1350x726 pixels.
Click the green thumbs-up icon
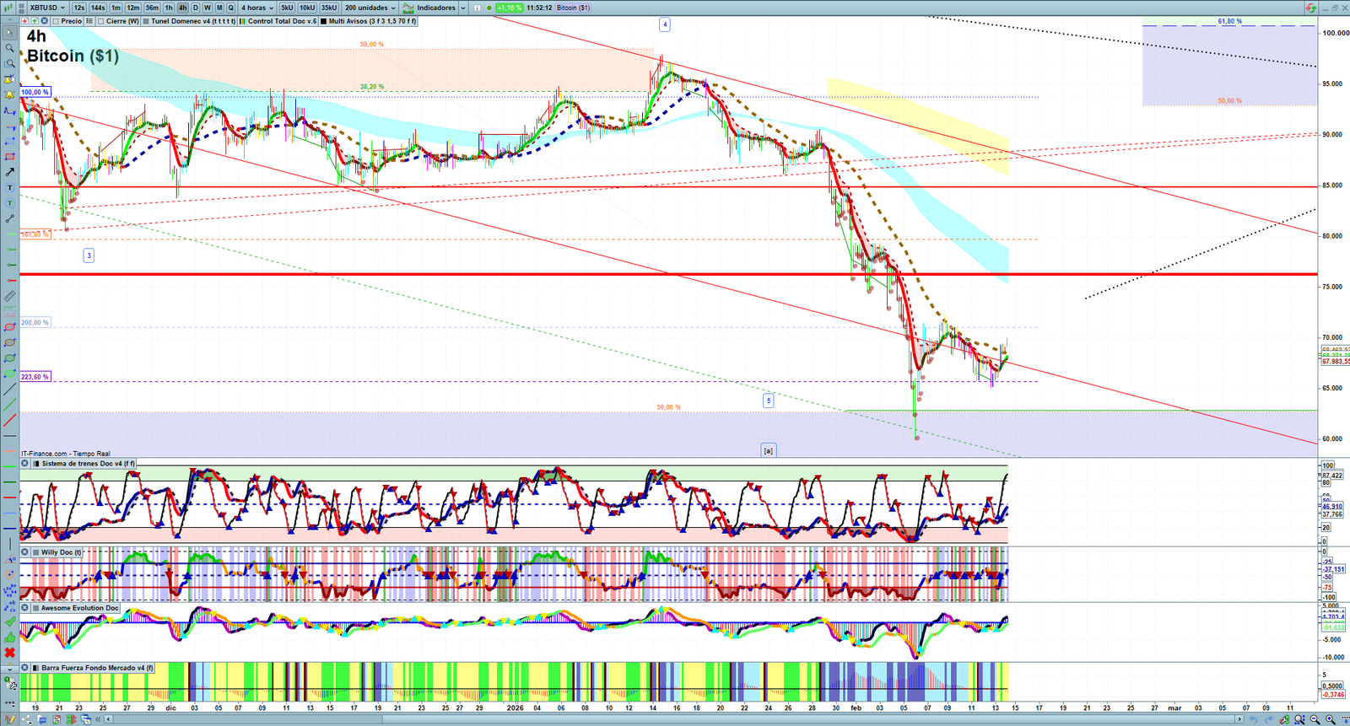click(x=10, y=637)
